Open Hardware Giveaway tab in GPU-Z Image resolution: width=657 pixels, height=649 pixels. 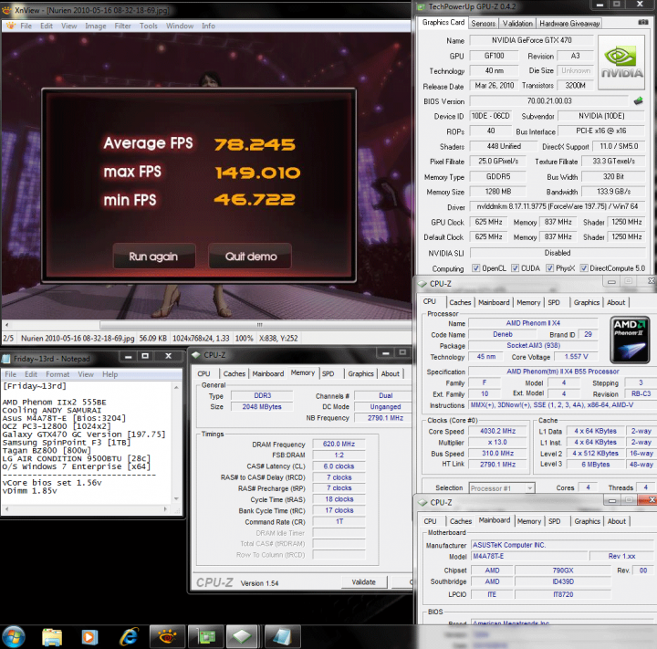[569, 24]
